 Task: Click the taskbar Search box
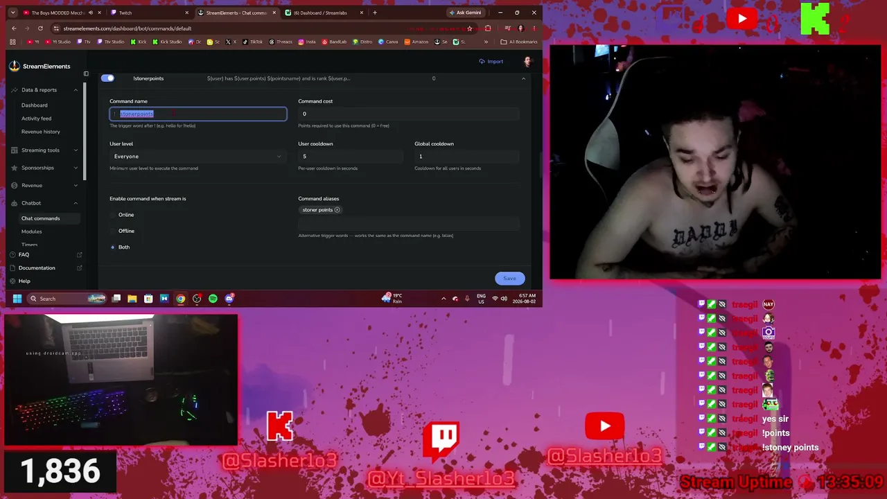tap(67, 299)
